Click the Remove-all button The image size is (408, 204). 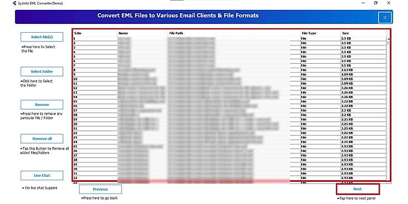click(x=42, y=139)
